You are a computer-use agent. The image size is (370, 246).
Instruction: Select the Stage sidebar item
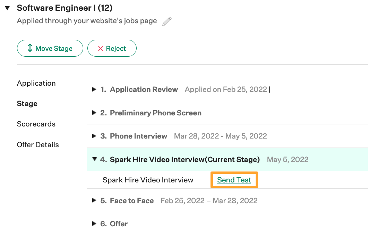click(x=27, y=104)
